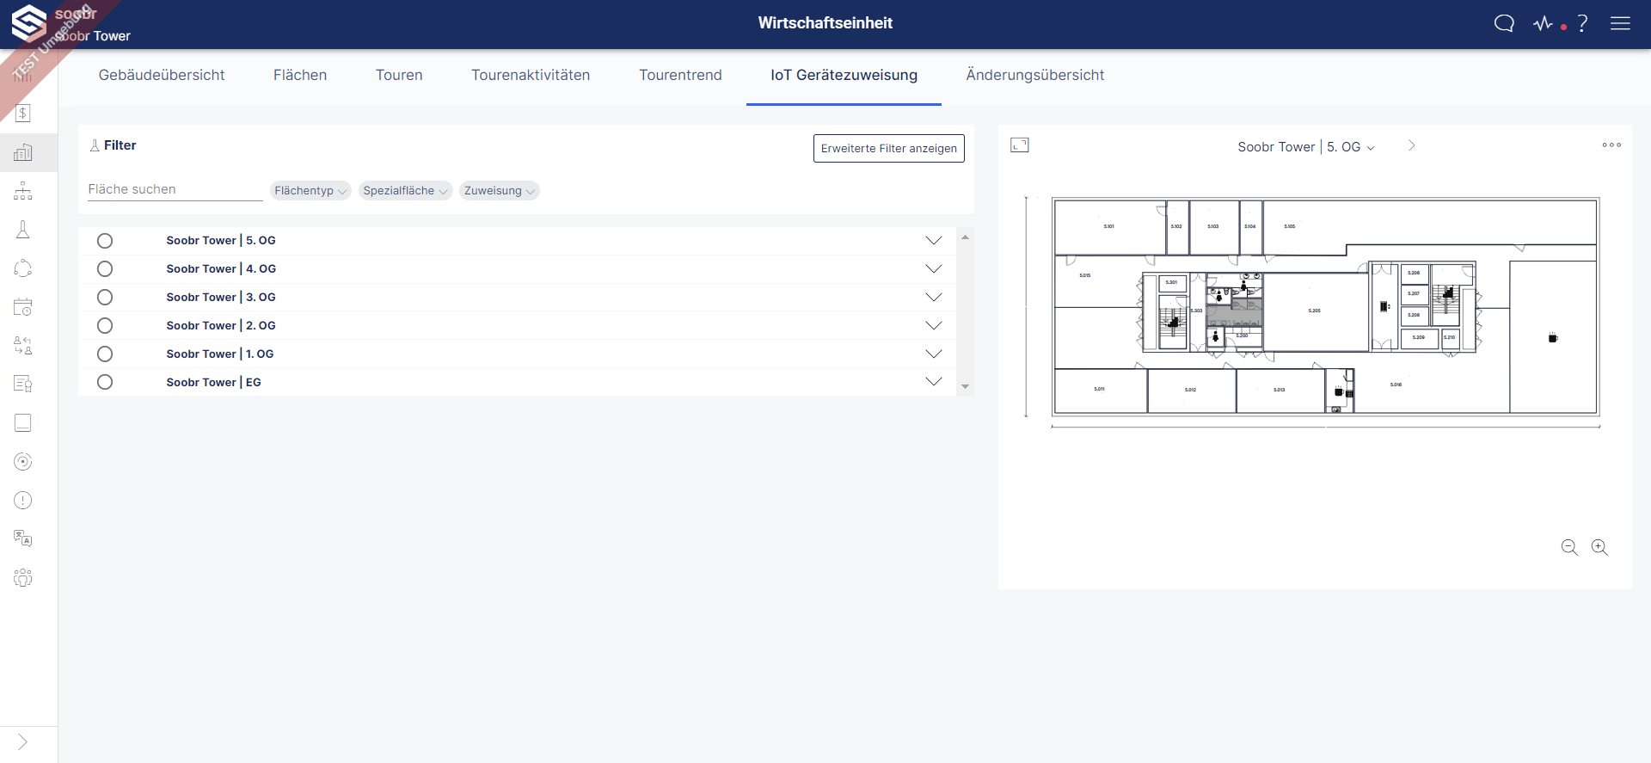Viewport: 1651px width, 763px height.
Task: Select radio button for Soobr Tower 4. OG
Action: 105,269
